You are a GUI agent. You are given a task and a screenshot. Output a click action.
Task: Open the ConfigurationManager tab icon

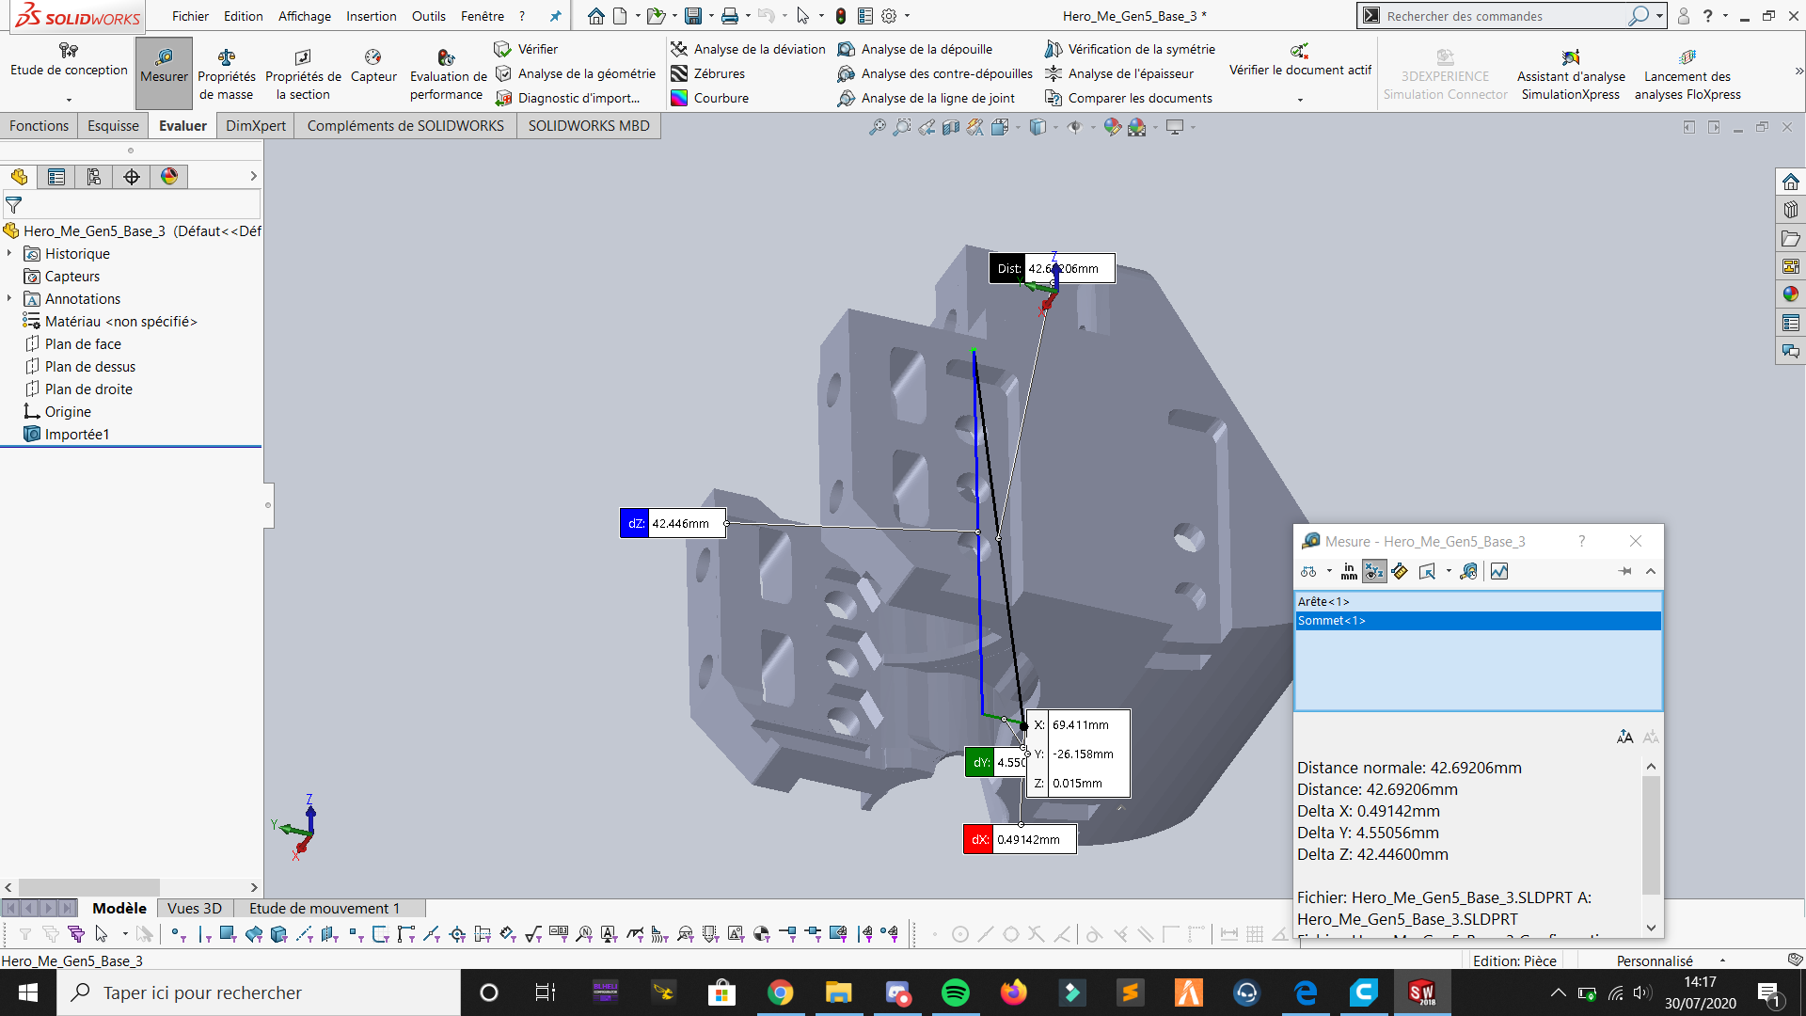pyautogui.click(x=93, y=177)
